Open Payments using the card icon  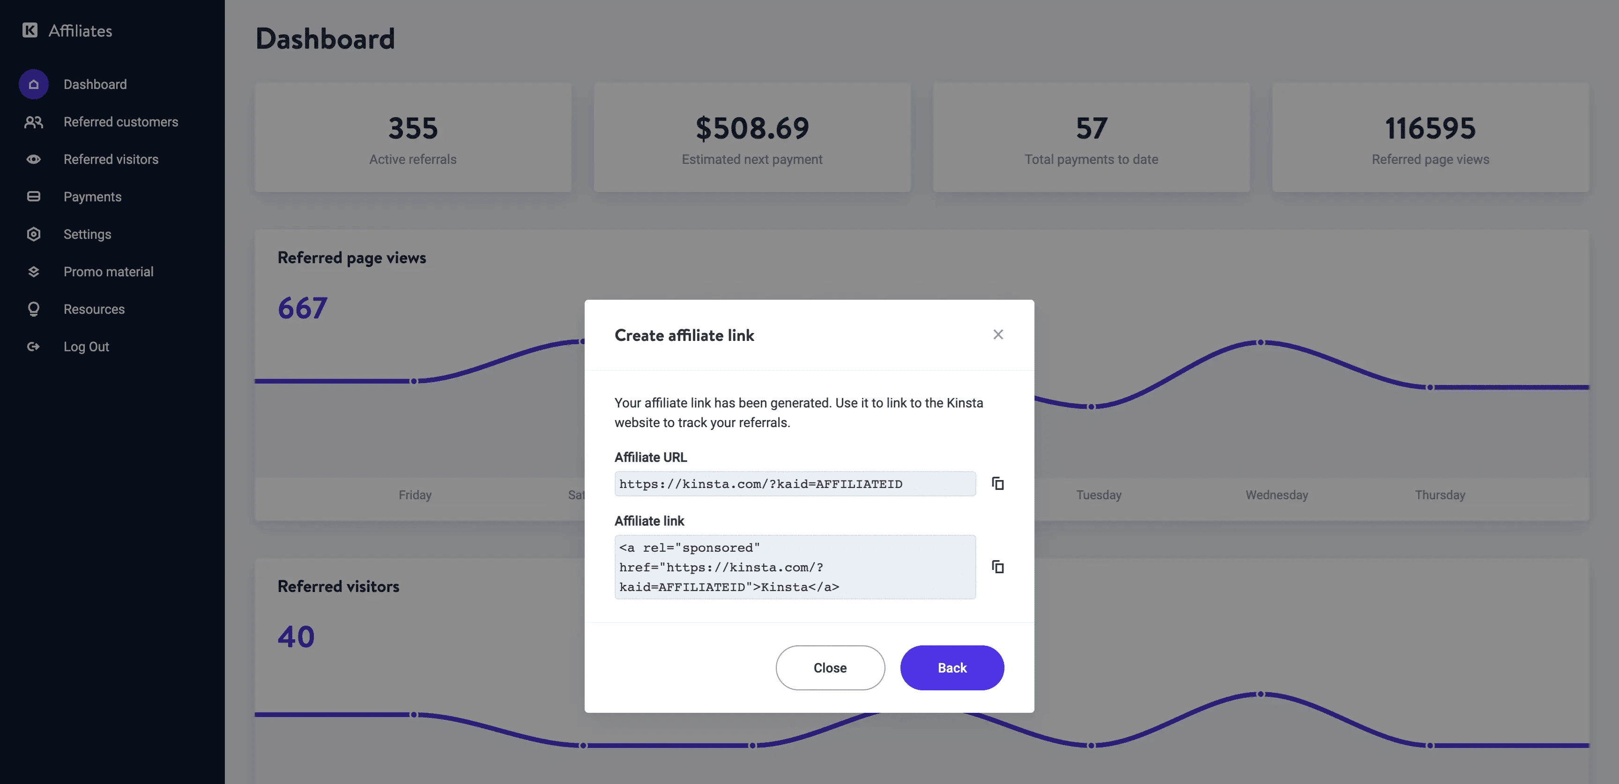33,196
